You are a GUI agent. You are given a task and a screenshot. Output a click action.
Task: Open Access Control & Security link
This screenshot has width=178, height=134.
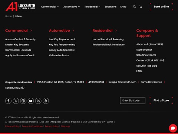tap(20, 39)
